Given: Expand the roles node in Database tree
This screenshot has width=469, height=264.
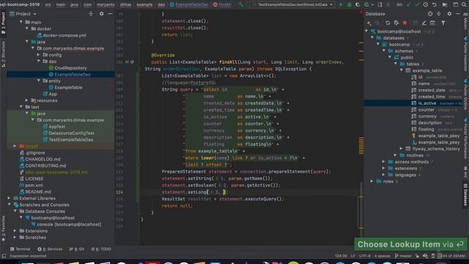Looking at the screenshot, I should click(372, 181).
